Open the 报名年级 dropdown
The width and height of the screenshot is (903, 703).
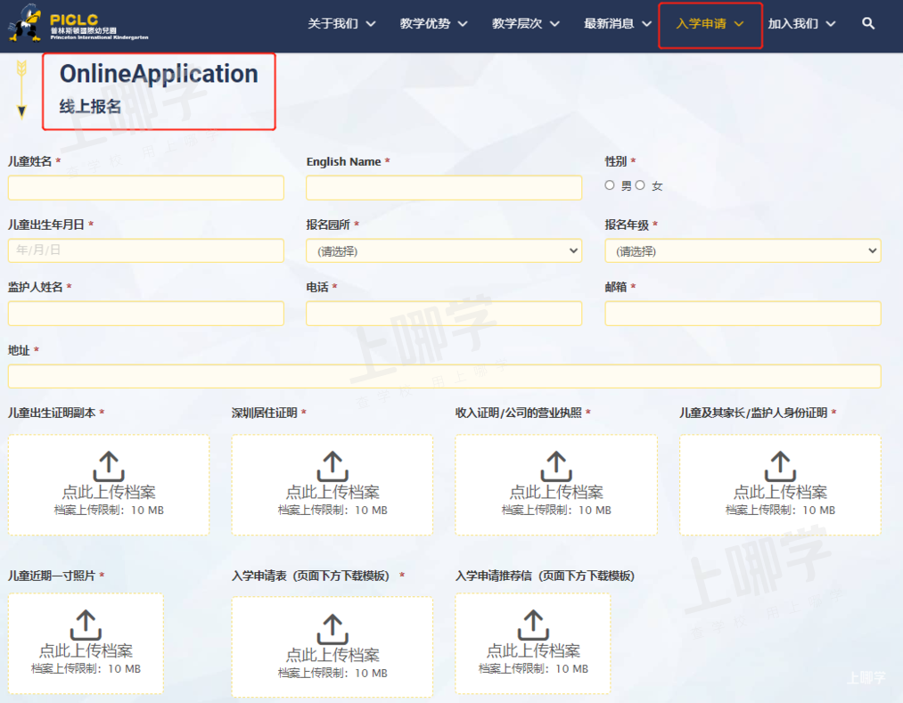click(743, 251)
